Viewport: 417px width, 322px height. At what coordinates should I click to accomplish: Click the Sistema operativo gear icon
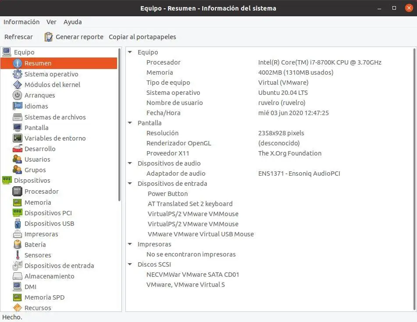18,74
